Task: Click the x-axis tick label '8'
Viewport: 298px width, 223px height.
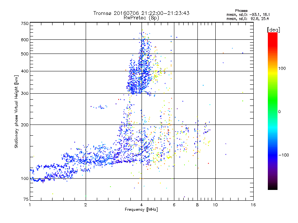Action: [197, 205]
